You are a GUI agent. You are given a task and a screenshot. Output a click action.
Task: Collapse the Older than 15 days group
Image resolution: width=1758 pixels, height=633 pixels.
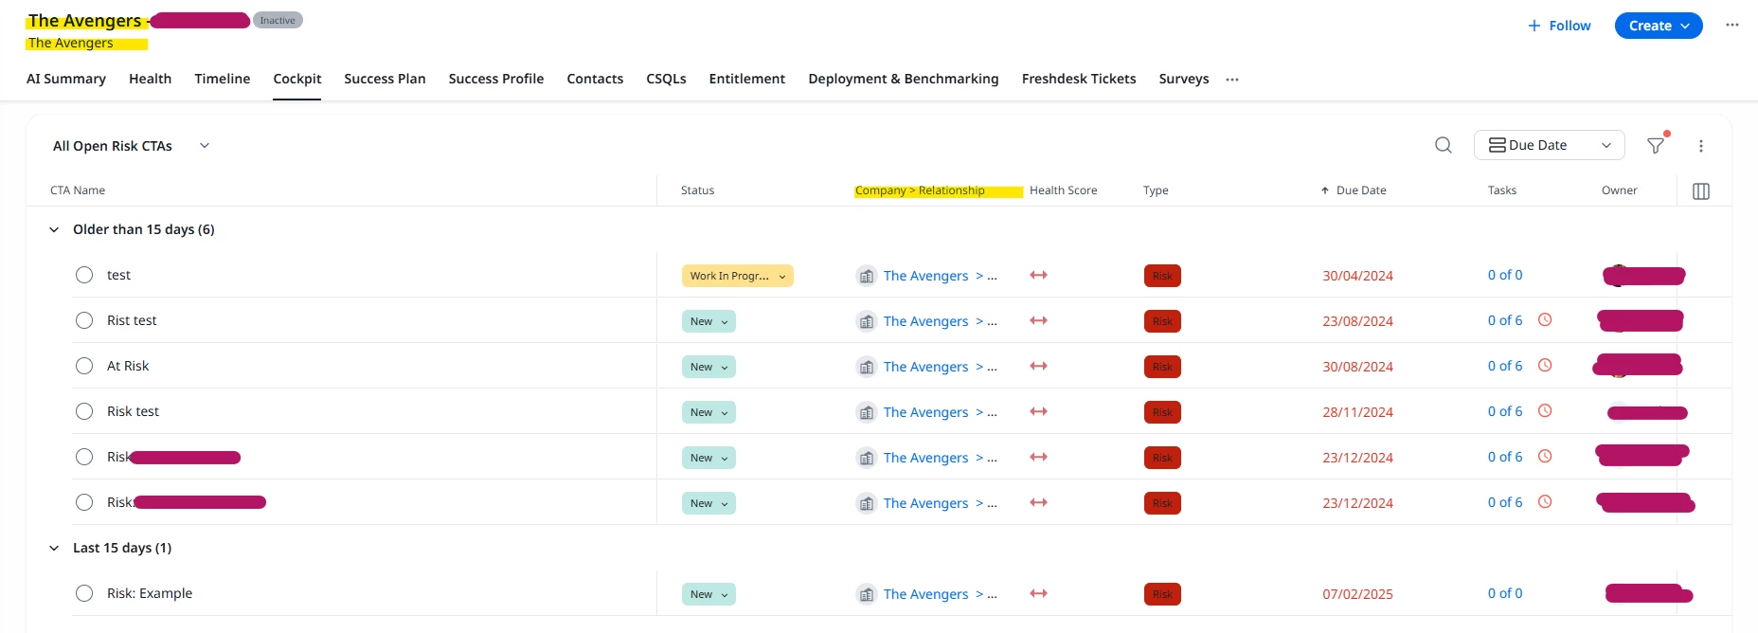pyautogui.click(x=54, y=229)
